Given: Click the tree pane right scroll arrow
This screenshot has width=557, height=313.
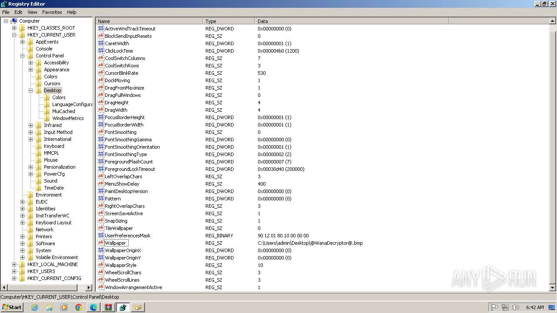Looking at the screenshot, I should point(89,287).
